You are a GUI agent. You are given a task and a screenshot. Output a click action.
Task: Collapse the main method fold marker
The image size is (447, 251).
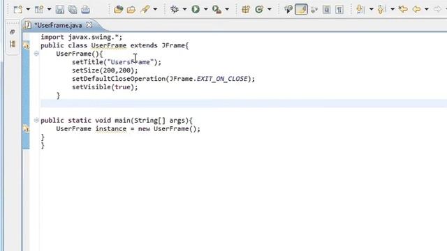click(36, 120)
